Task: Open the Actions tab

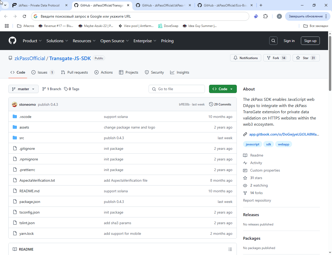Action: pos(103,72)
